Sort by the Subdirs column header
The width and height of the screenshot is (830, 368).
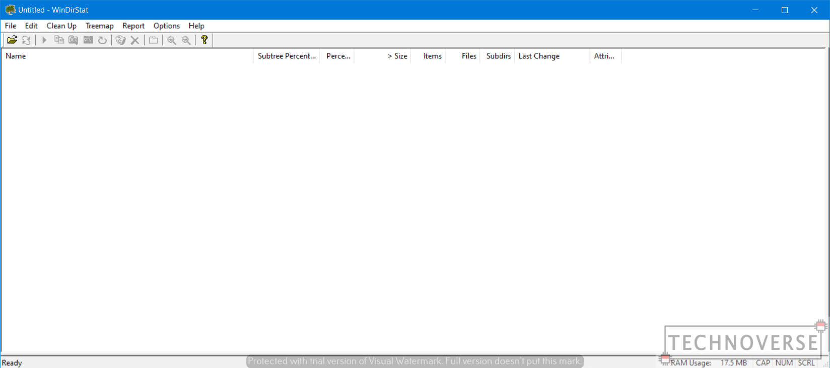(x=498, y=56)
